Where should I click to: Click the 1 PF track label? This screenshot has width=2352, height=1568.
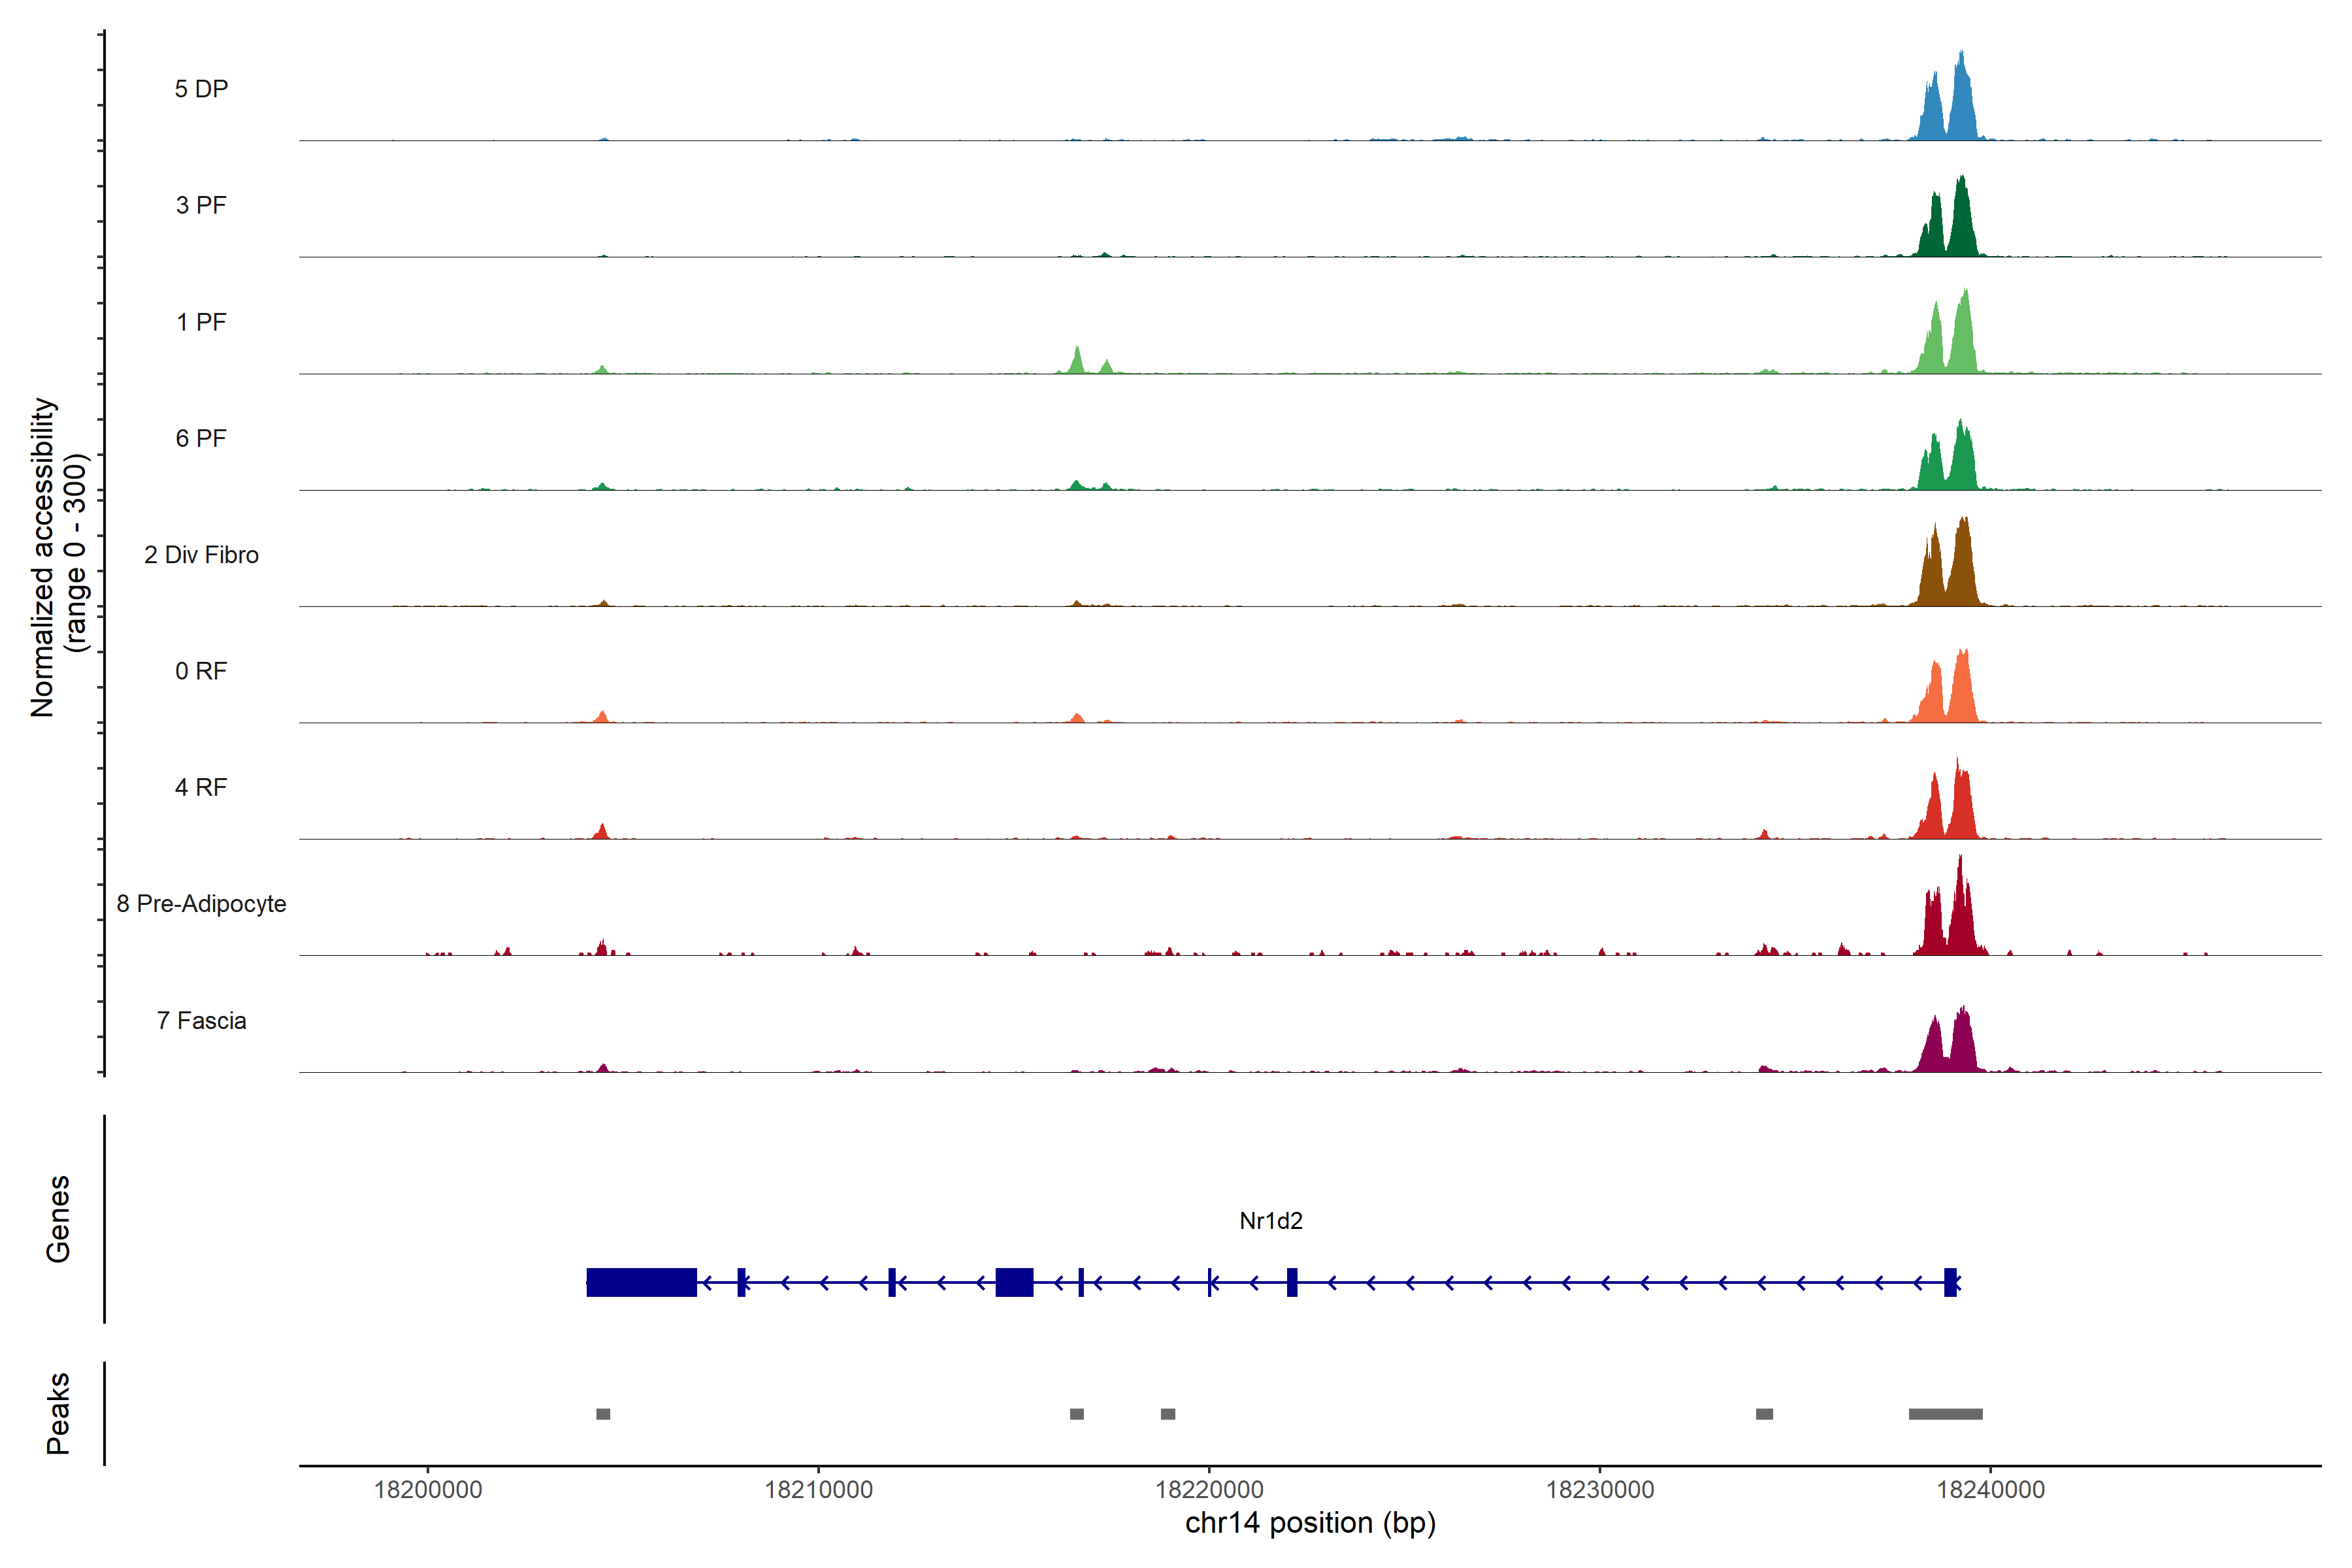point(201,322)
